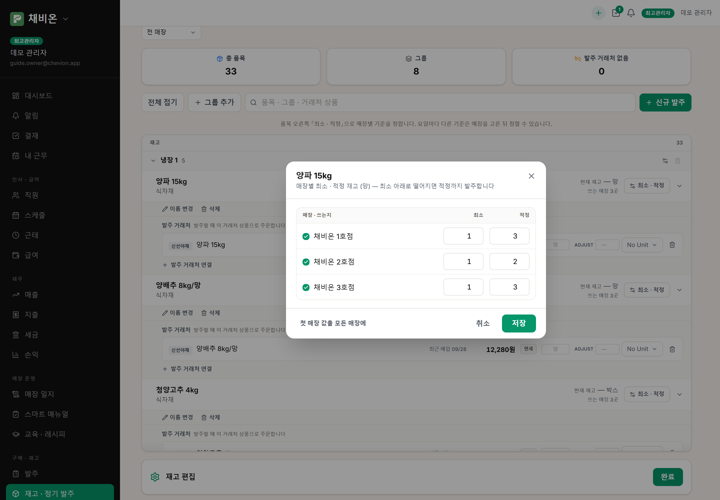
Task: Edit 채비온 2호점 optimal stock field
Action: pos(509,261)
